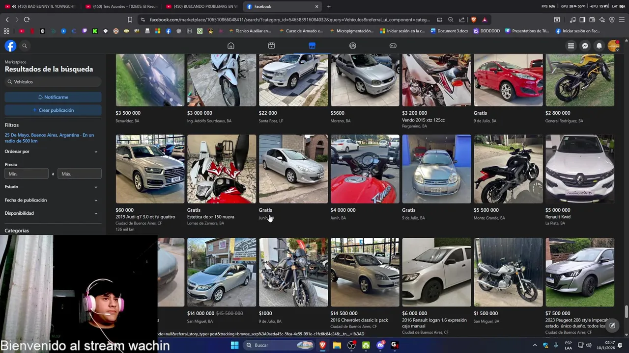The width and height of the screenshot is (629, 353).
Task: Show hidden system tray icons chevron
Action: point(535,345)
